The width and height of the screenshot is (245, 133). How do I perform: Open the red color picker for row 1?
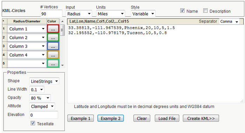point(53,29)
